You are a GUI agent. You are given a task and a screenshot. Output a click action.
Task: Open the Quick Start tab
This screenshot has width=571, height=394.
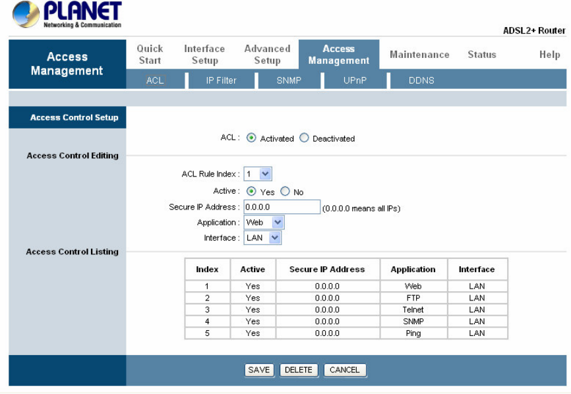click(x=150, y=55)
